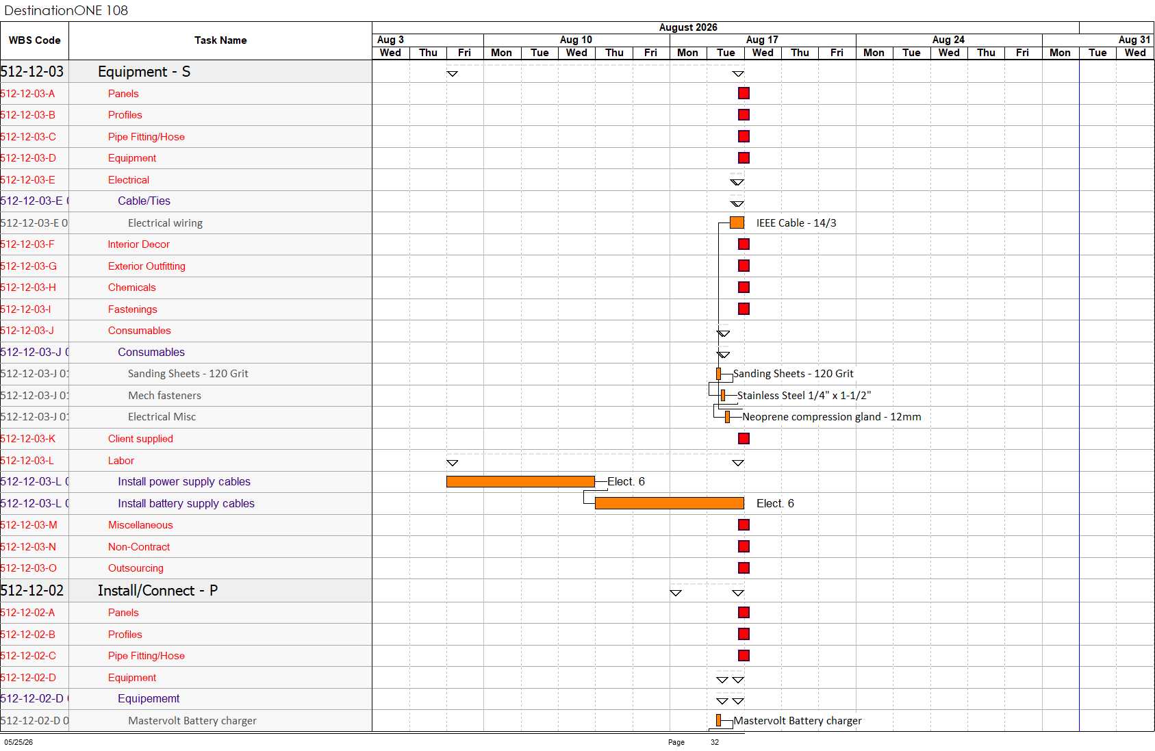This screenshot has width=1155, height=751.
Task: Click the Task Name column header
Action: tap(220, 40)
